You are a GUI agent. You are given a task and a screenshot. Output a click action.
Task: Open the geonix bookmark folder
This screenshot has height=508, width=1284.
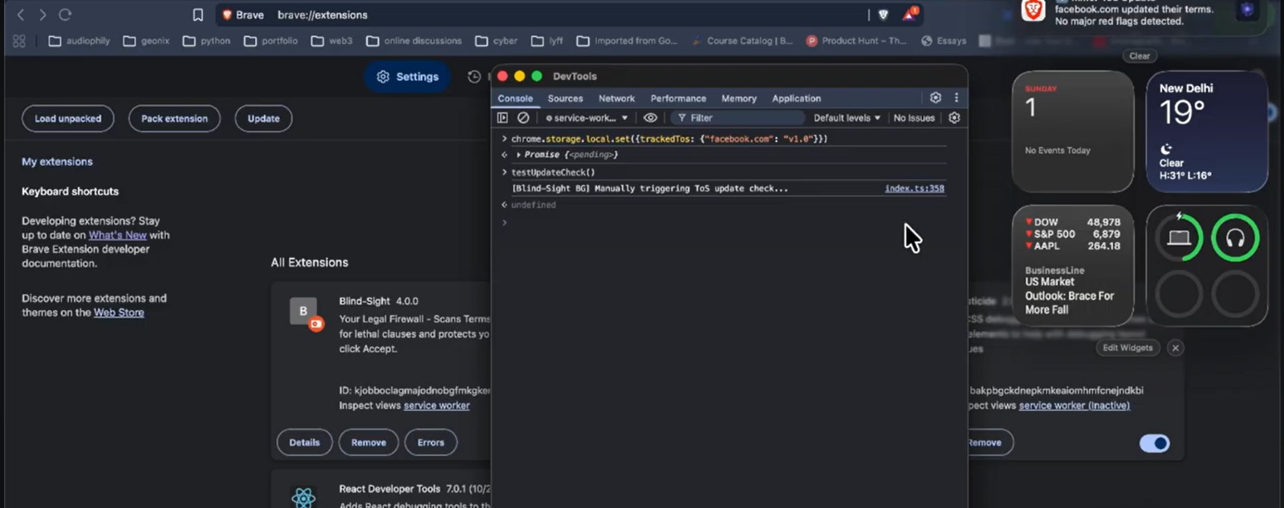(146, 41)
